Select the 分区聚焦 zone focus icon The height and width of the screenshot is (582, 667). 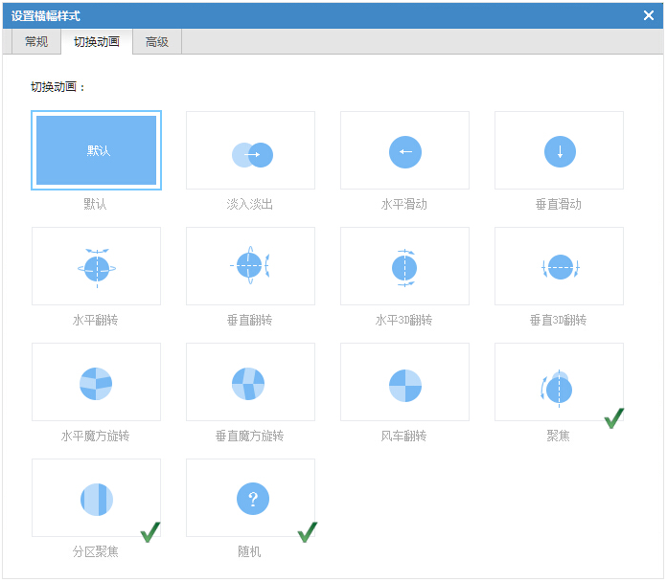tap(96, 499)
